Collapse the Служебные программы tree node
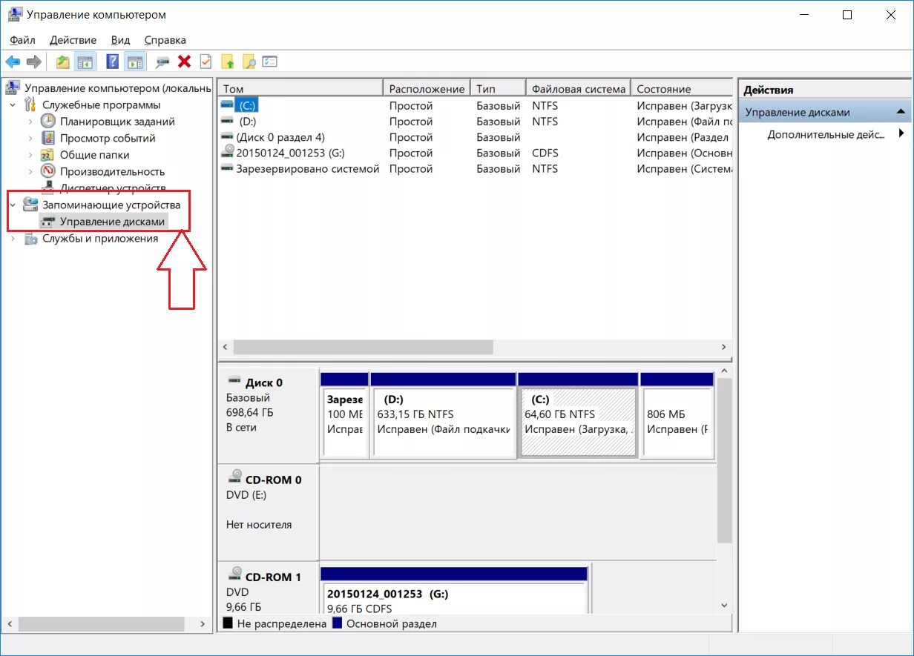 coord(13,105)
